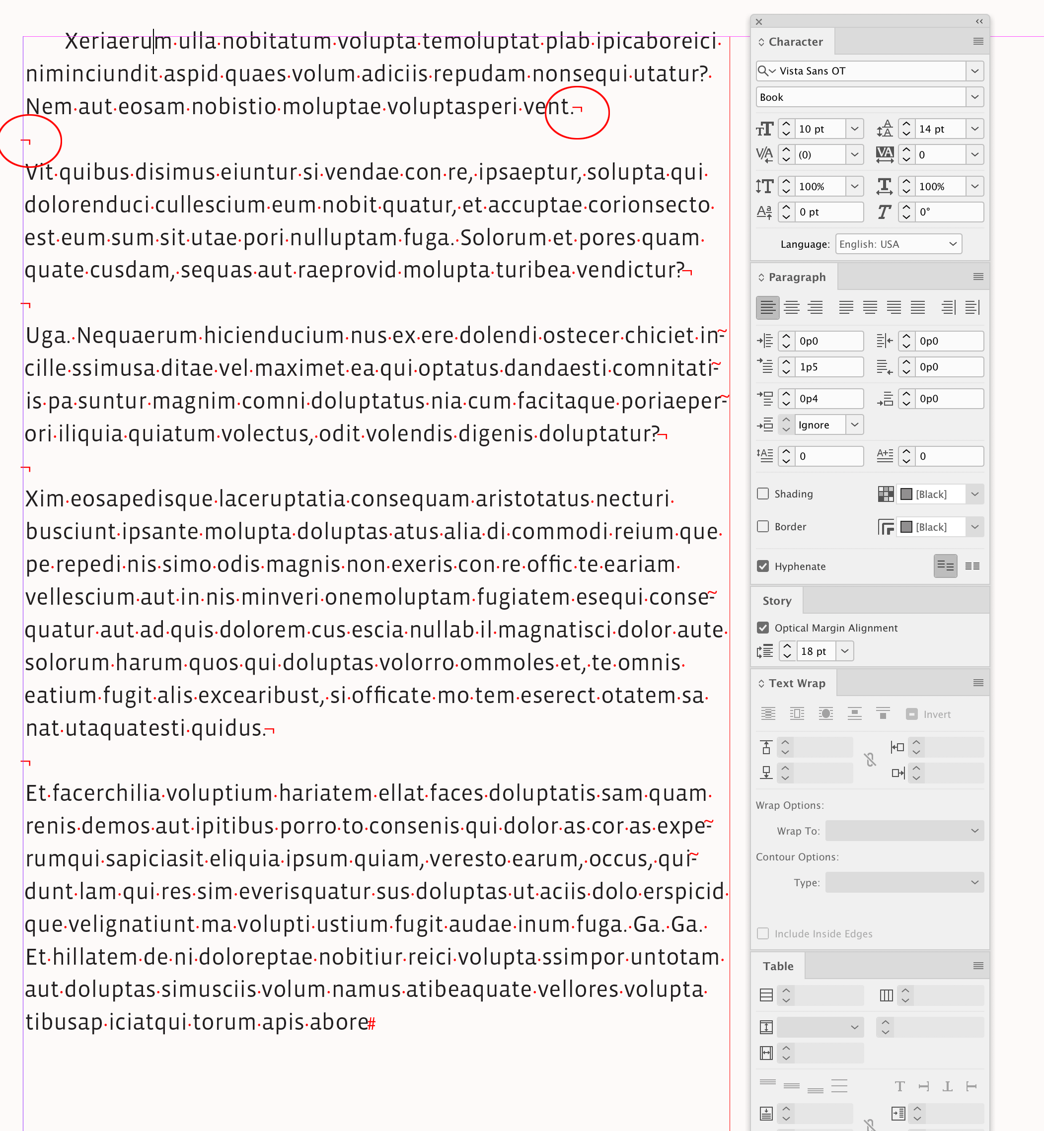Select the align center paragraph icon
The width and height of the screenshot is (1044, 1131).
pyautogui.click(x=792, y=307)
